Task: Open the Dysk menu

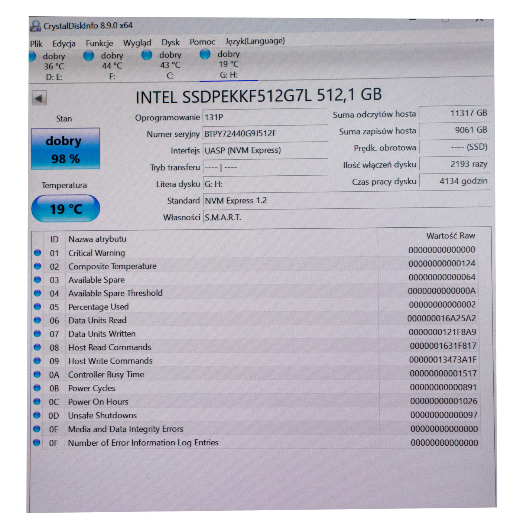Action: pyautogui.click(x=170, y=42)
